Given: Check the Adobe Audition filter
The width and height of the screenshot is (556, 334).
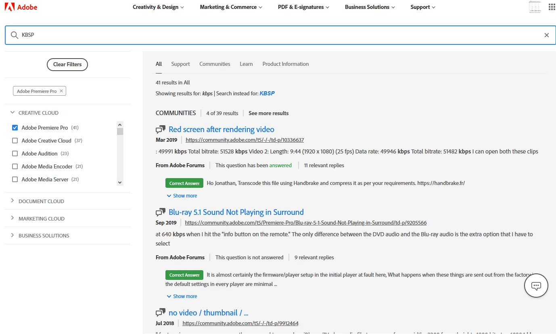Looking at the screenshot, I should click(15, 153).
